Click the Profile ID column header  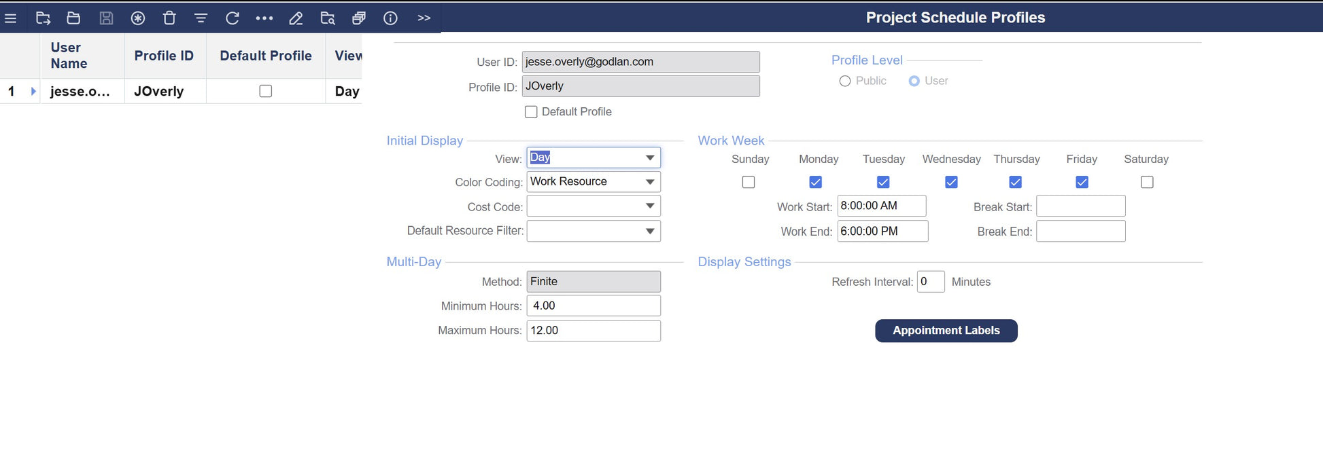[164, 56]
